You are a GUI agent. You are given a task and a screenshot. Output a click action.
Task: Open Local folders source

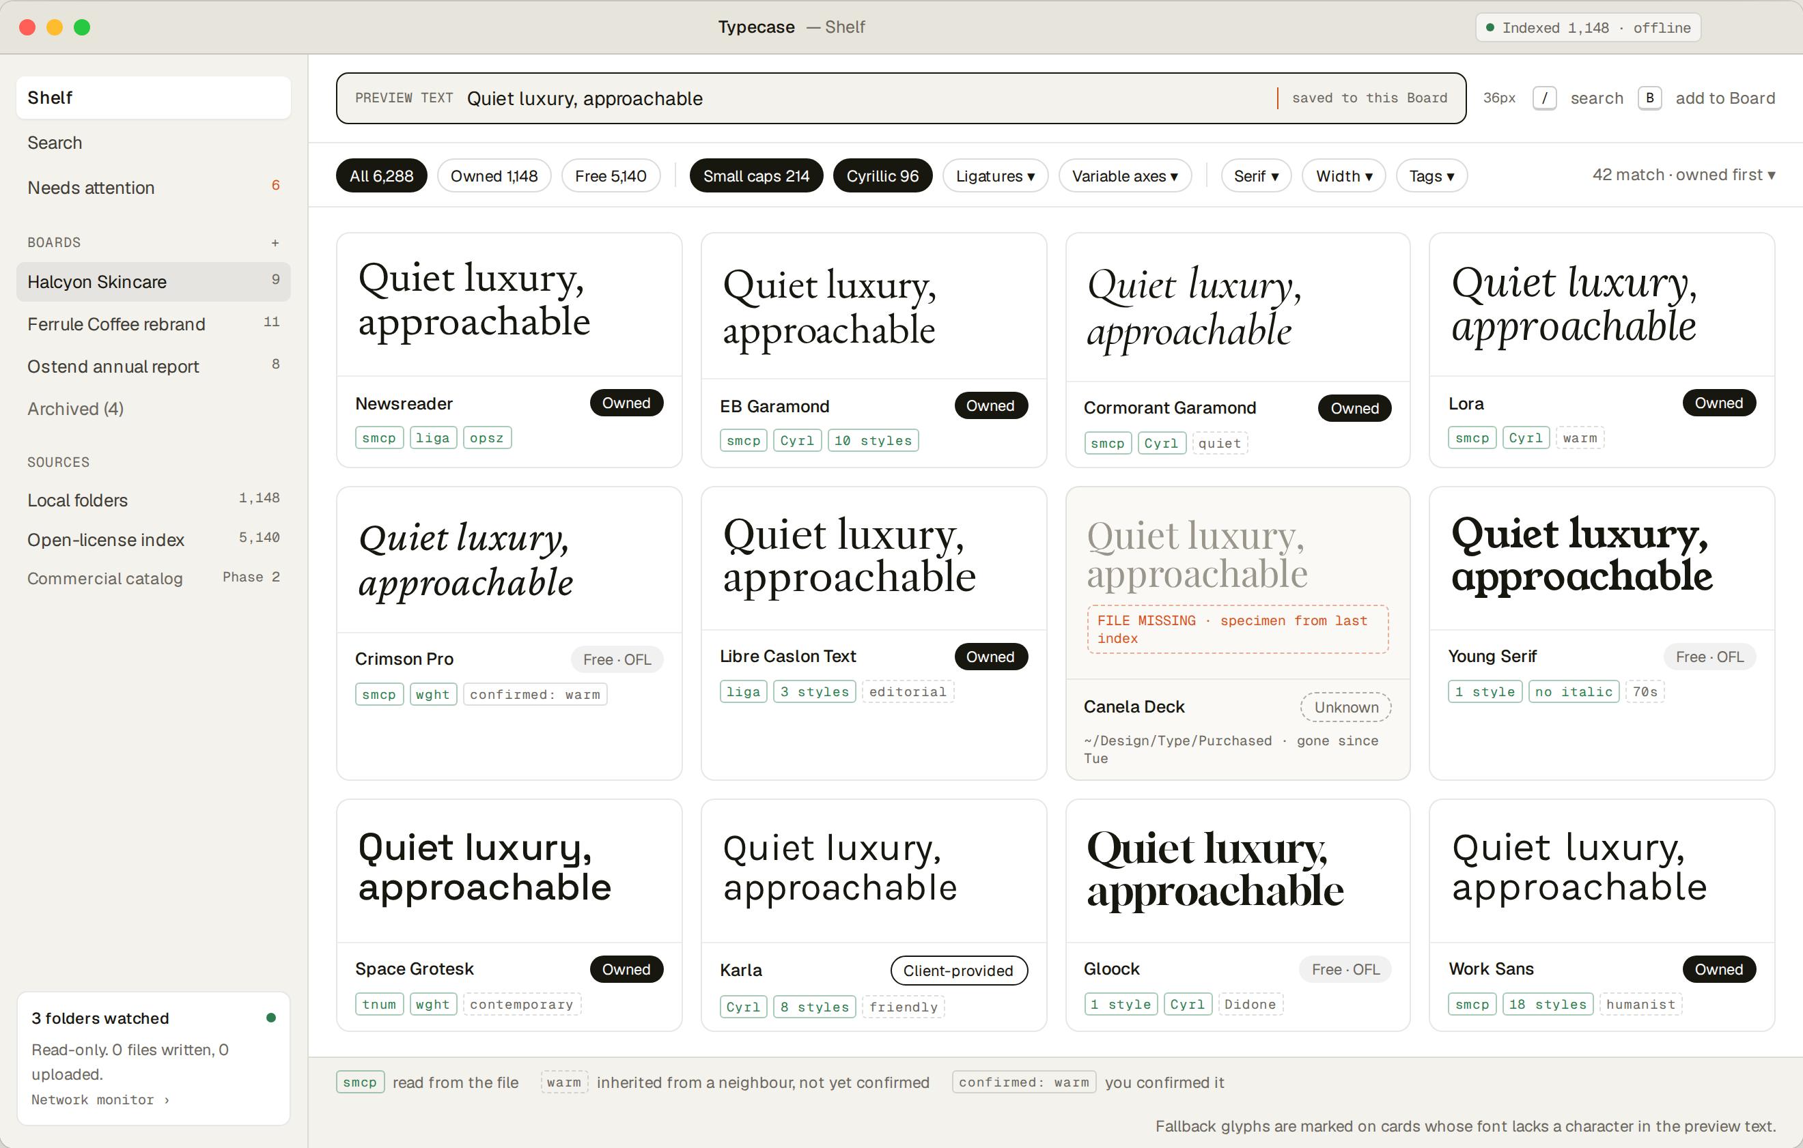pyautogui.click(x=154, y=500)
